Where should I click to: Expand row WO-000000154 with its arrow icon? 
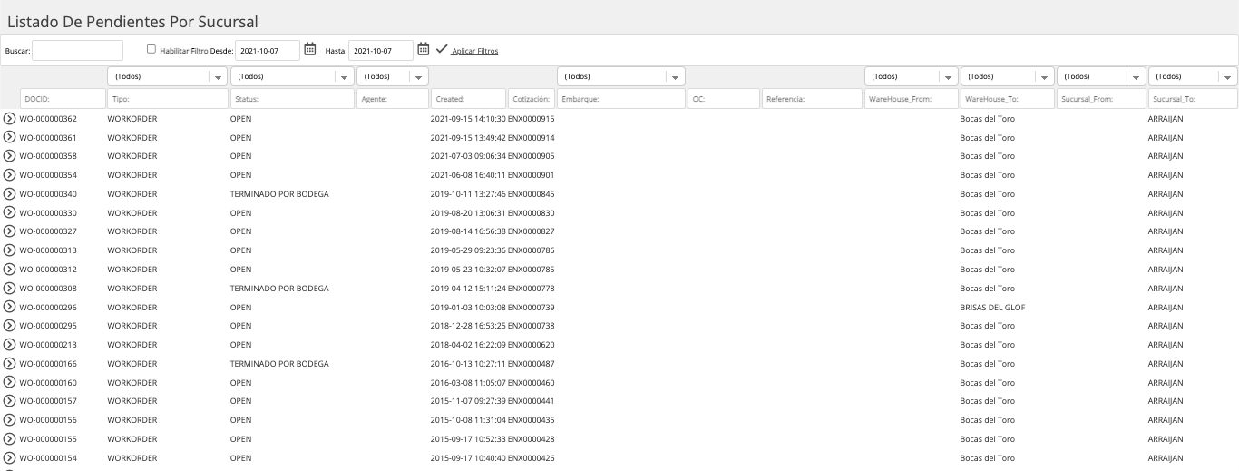coord(9,458)
